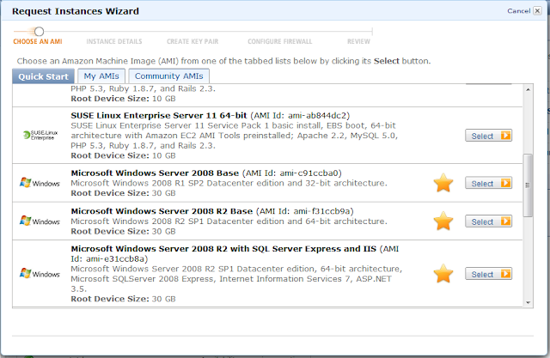Open the My AMIs tab
This screenshot has height=358, width=550.
(x=101, y=76)
